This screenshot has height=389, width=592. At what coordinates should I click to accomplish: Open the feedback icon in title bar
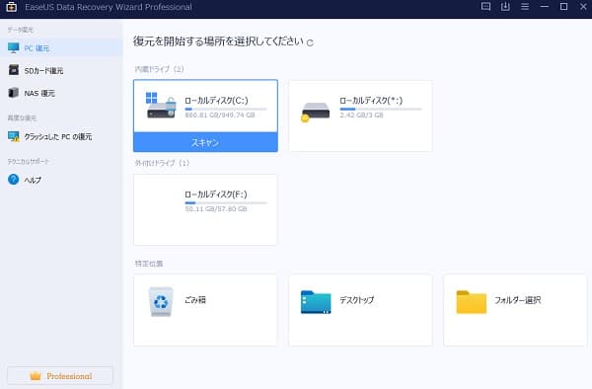tap(485, 7)
